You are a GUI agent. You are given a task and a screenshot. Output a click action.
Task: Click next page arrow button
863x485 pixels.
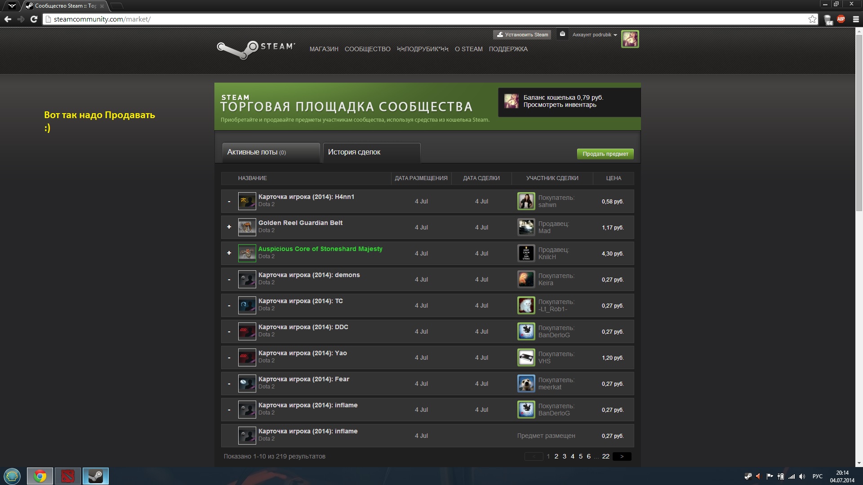pyautogui.click(x=622, y=456)
